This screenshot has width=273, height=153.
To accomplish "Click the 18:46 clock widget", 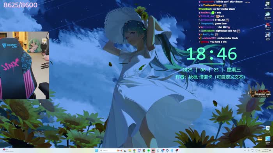I will [x=211, y=54].
